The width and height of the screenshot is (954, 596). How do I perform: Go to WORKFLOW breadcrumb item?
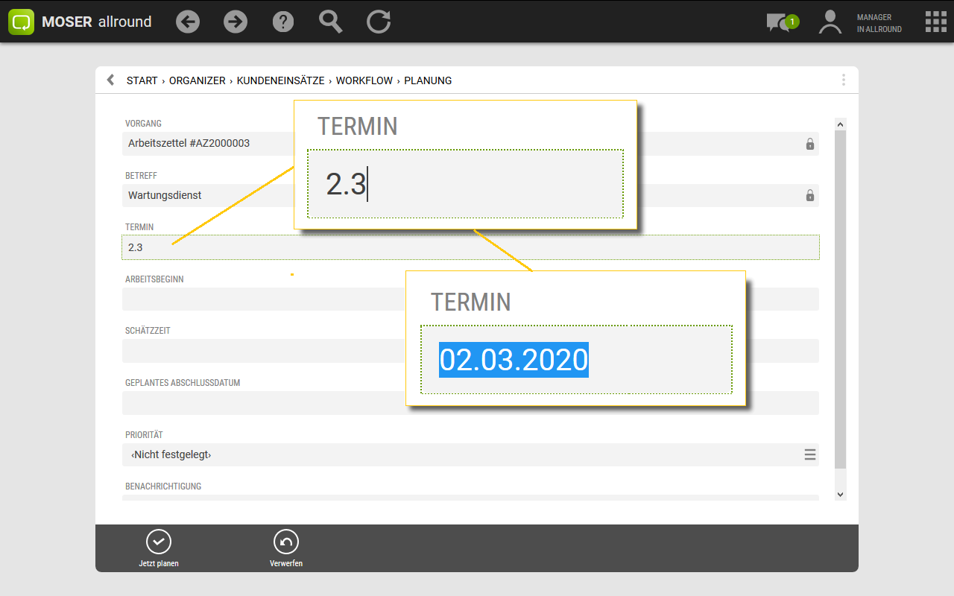click(x=364, y=80)
